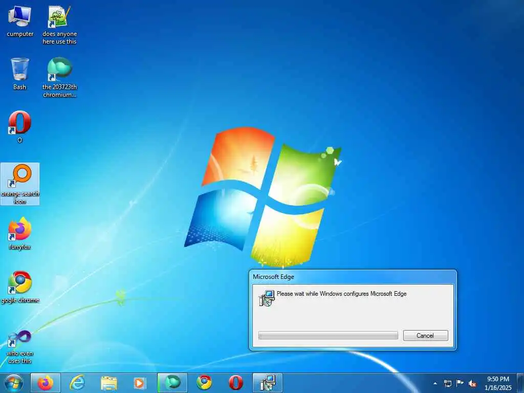Open Windows Explorer folder on taskbar
Screen dimensions: 524x393
coord(108,383)
